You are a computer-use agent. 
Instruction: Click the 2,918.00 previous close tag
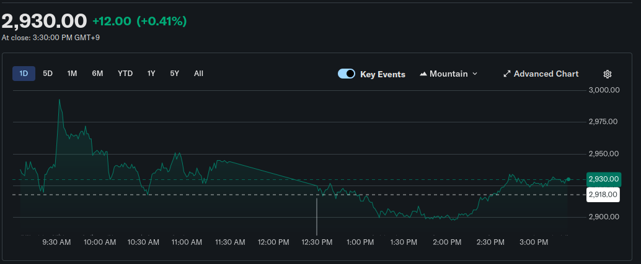603,195
